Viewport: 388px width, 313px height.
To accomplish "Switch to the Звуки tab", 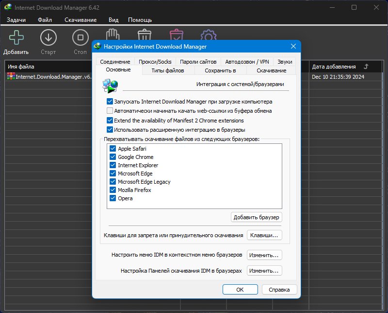I will (285, 62).
